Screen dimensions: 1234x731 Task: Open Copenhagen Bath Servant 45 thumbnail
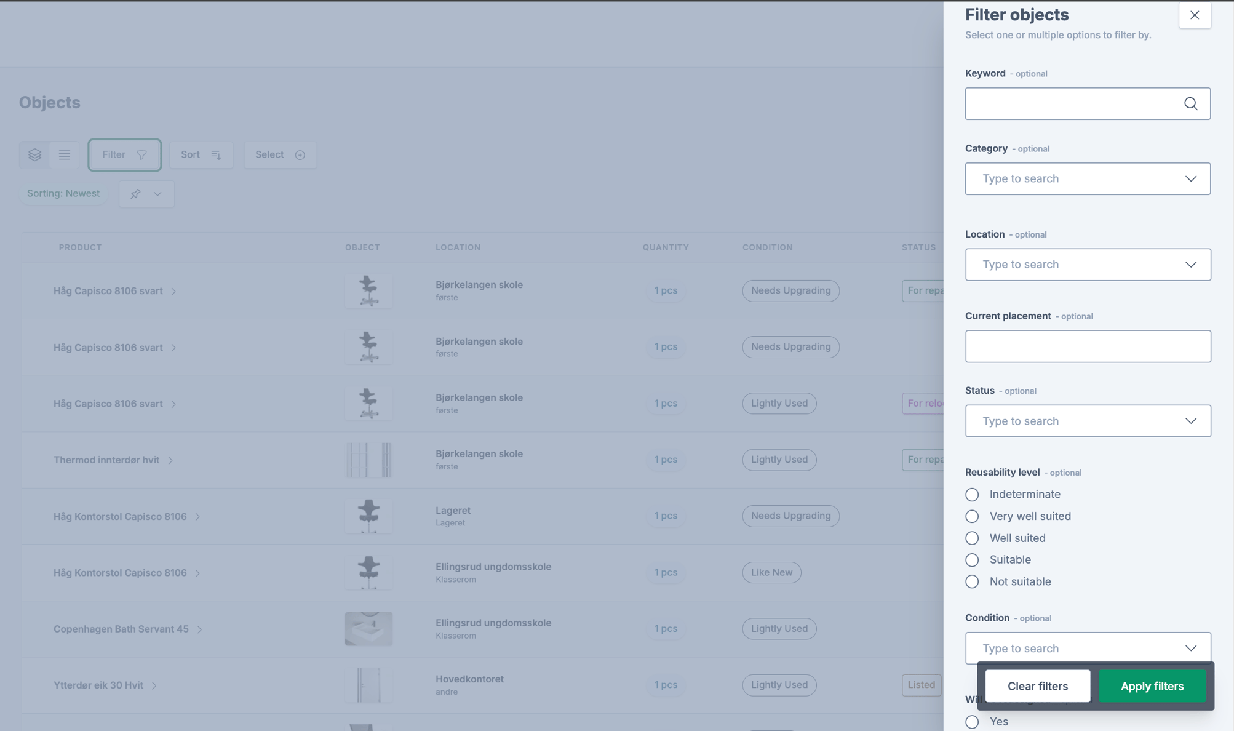point(368,629)
